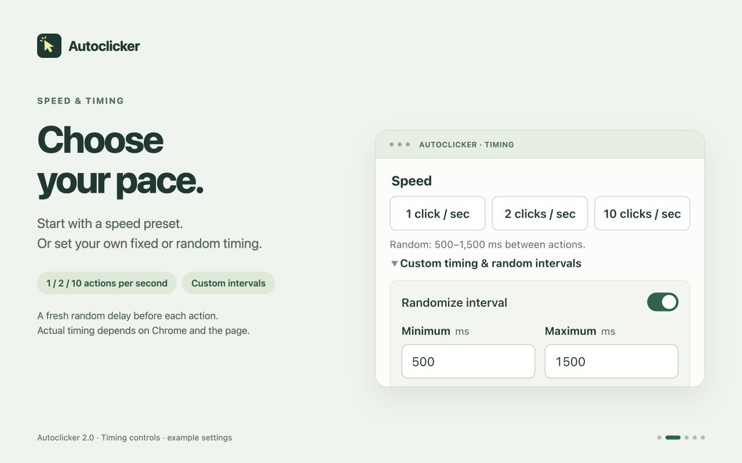Turn off the Randomize interval switch

point(663,302)
